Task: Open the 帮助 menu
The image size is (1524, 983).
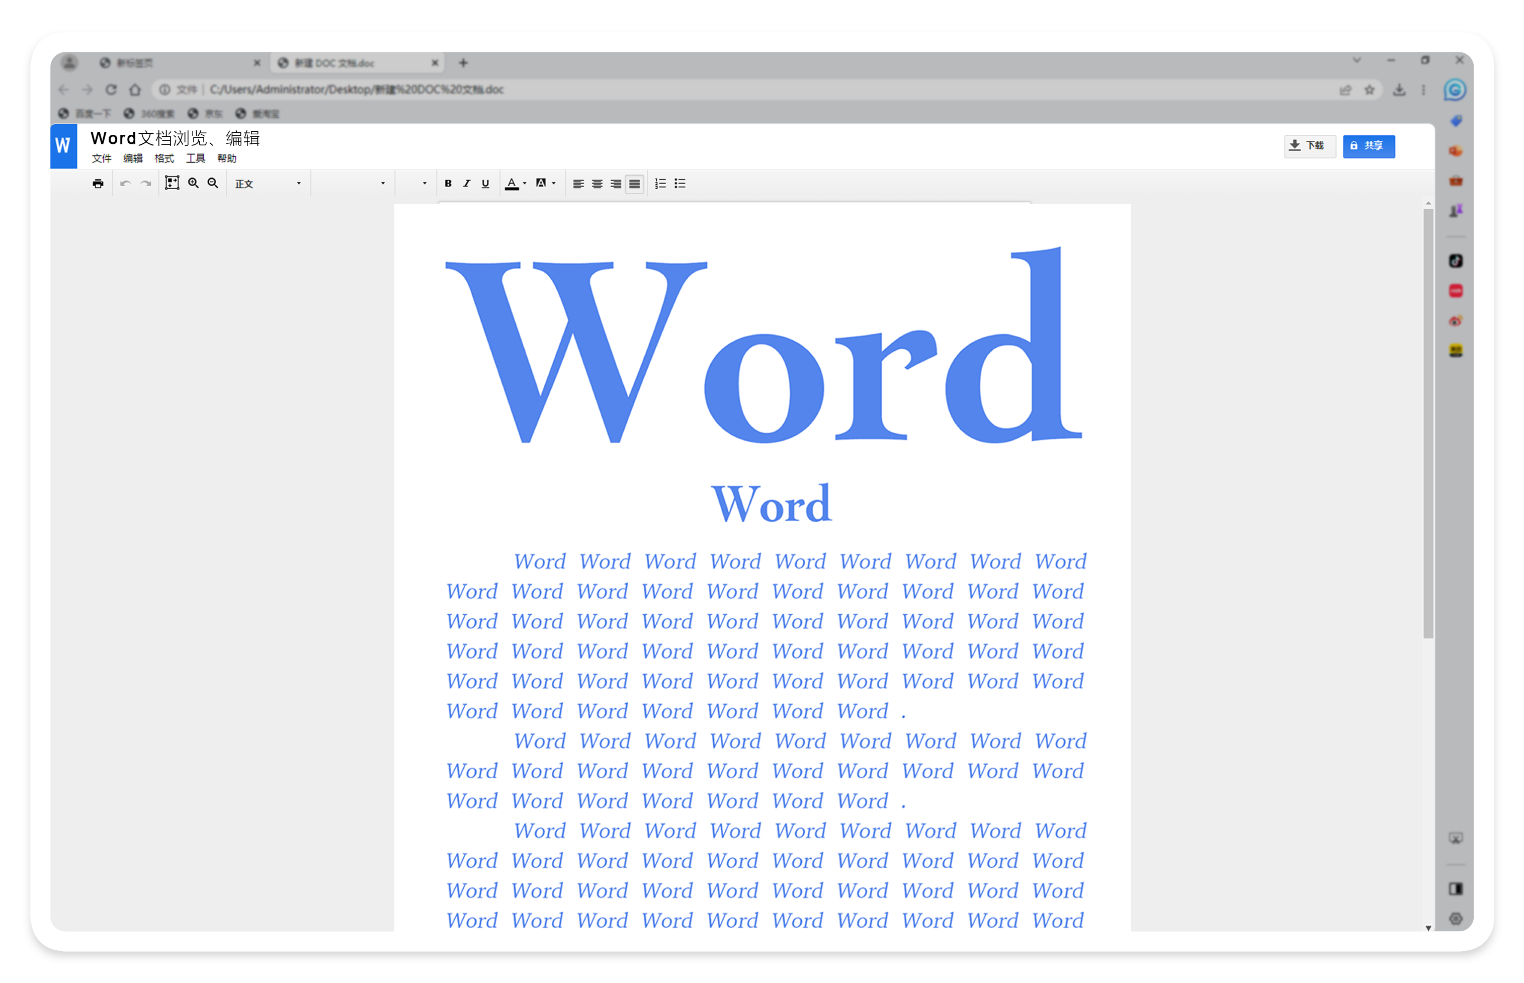Action: pyautogui.click(x=226, y=158)
